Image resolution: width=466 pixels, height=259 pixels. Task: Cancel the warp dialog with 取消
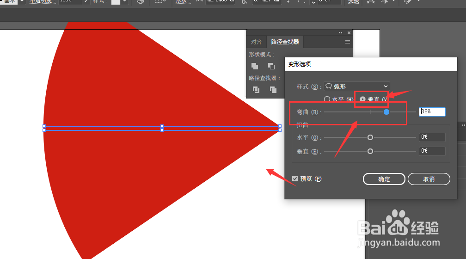point(429,179)
